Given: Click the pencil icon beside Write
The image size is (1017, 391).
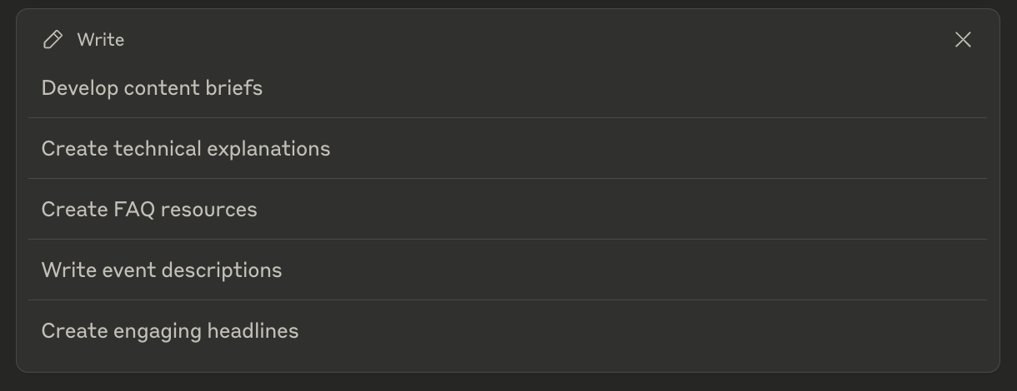Looking at the screenshot, I should 53,39.
